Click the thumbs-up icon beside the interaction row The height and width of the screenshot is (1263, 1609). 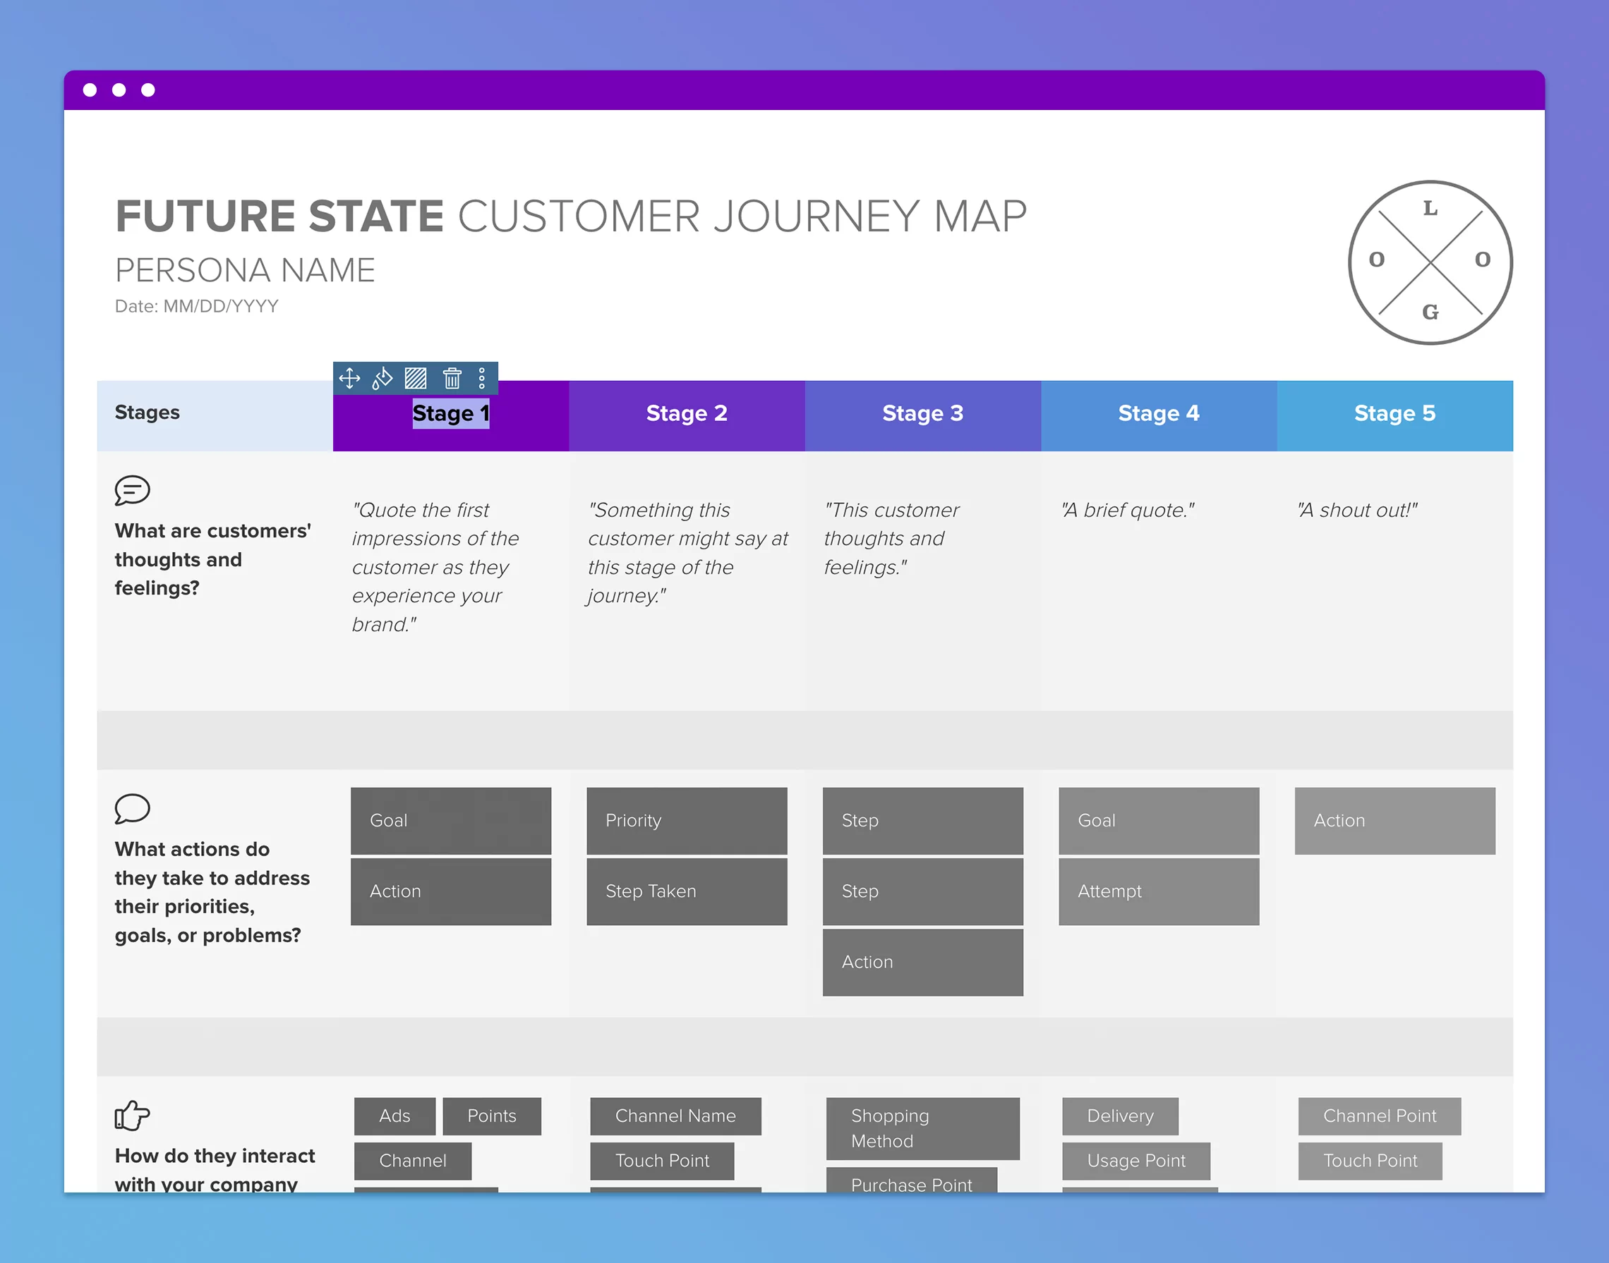coord(132,1116)
